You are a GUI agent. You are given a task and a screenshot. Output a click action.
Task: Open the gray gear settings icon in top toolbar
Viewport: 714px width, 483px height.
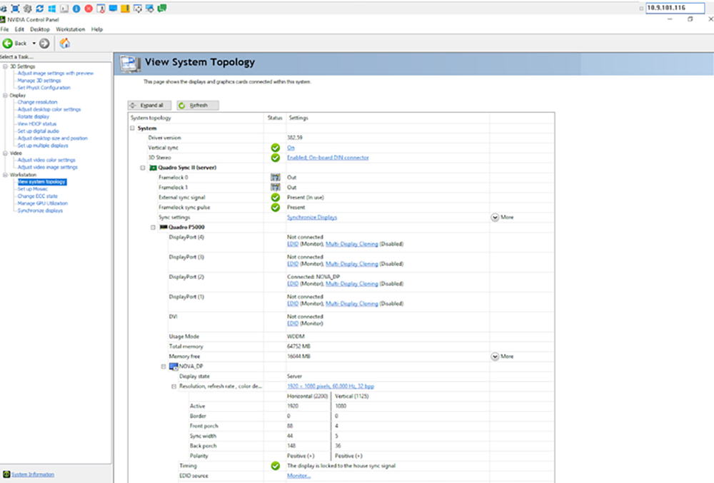click(x=27, y=8)
